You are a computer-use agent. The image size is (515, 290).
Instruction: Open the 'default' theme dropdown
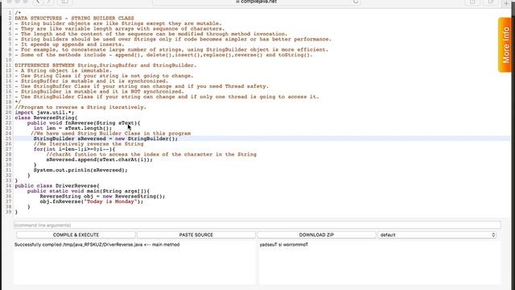(x=437, y=234)
